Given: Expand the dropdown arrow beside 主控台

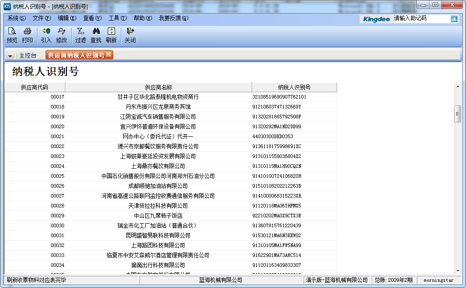Looking at the screenshot, I should pyautogui.click(x=10, y=56).
